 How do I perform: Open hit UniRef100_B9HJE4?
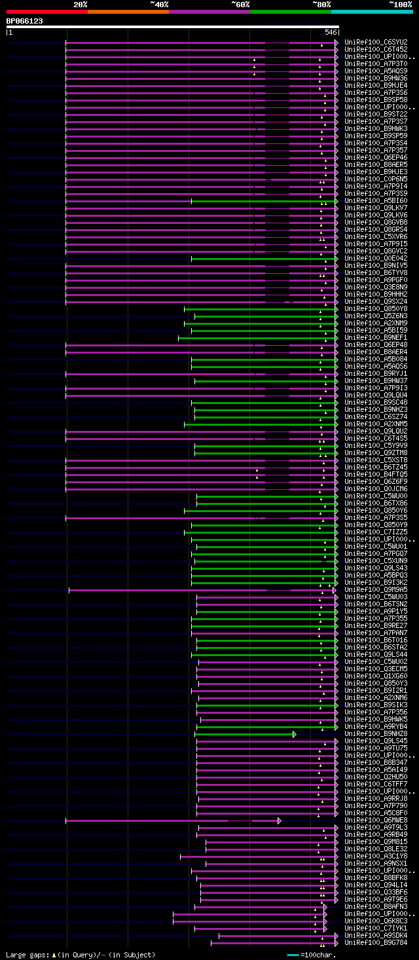point(376,86)
